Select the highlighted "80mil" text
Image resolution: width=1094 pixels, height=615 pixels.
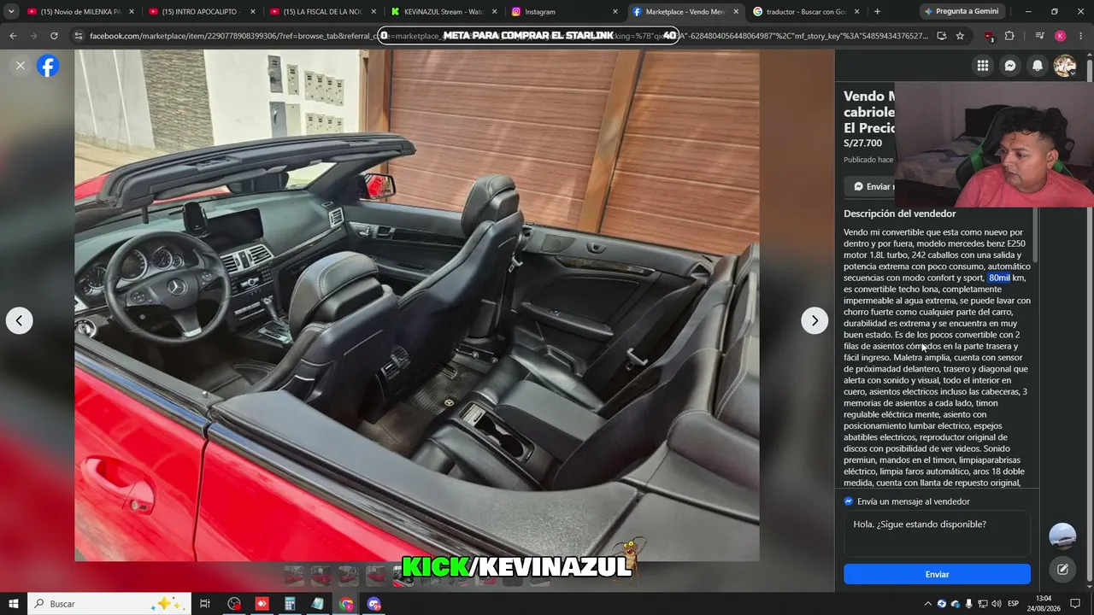(999, 278)
